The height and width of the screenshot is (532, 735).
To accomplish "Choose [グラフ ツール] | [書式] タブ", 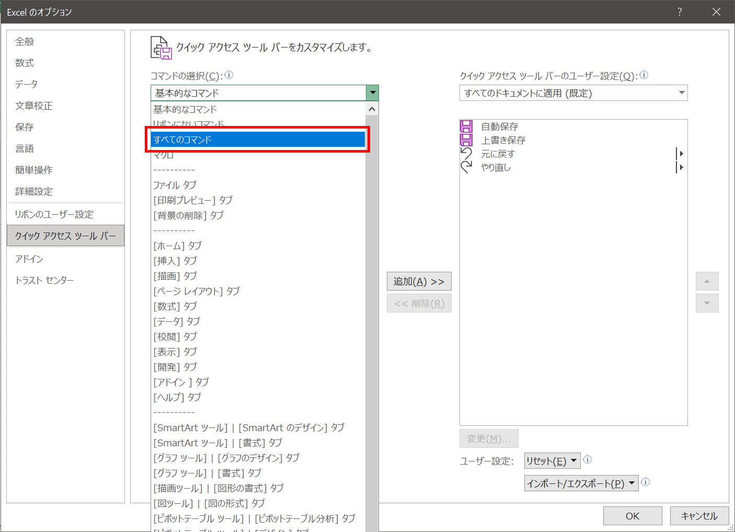I will 258,473.
